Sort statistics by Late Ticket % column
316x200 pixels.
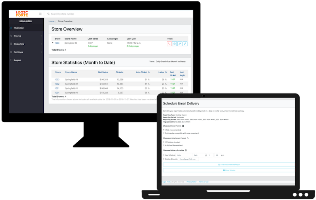click(x=143, y=72)
